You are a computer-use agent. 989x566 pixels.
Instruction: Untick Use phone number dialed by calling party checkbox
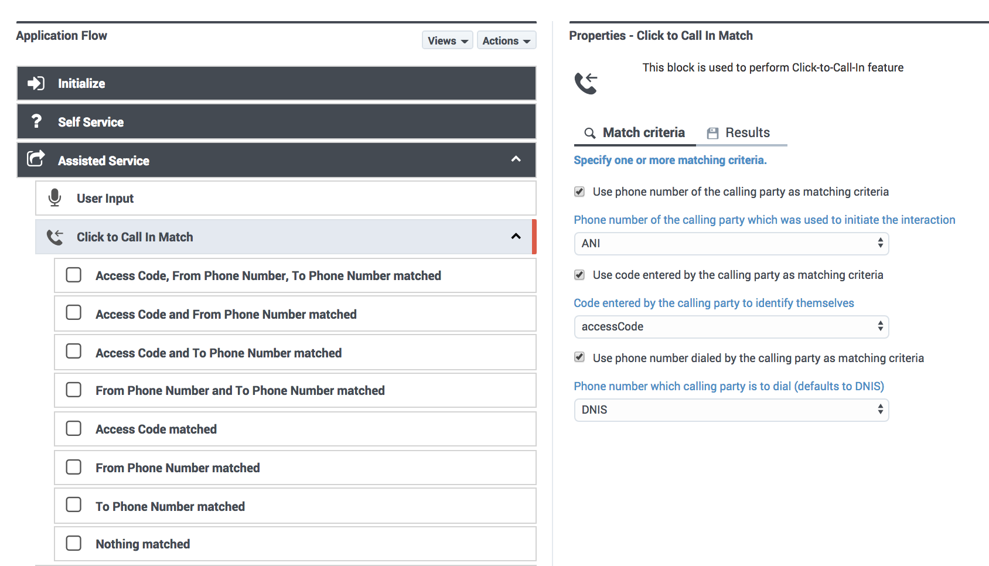click(x=579, y=357)
